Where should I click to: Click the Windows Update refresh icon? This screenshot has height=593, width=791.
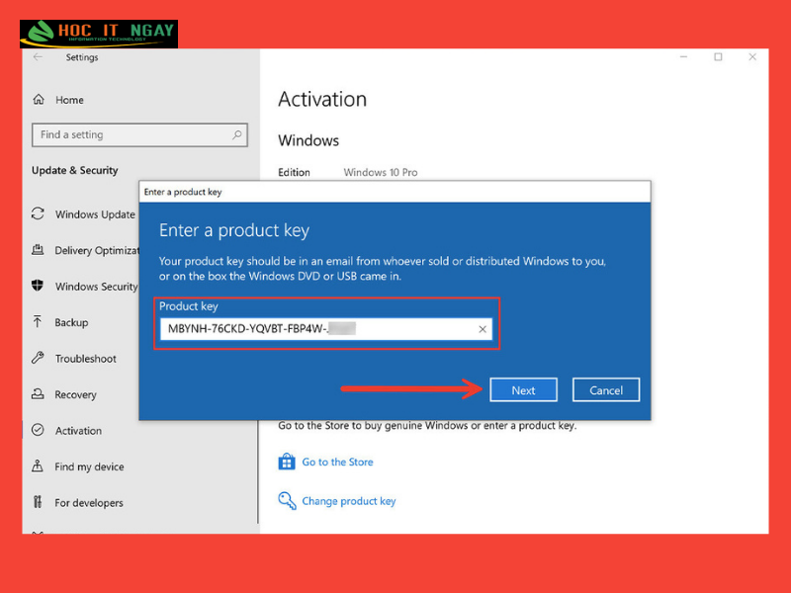pyautogui.click(x=38, y=213)
